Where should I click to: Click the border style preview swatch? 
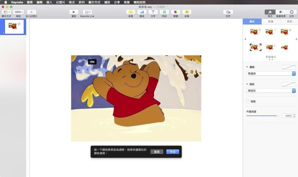289,67
